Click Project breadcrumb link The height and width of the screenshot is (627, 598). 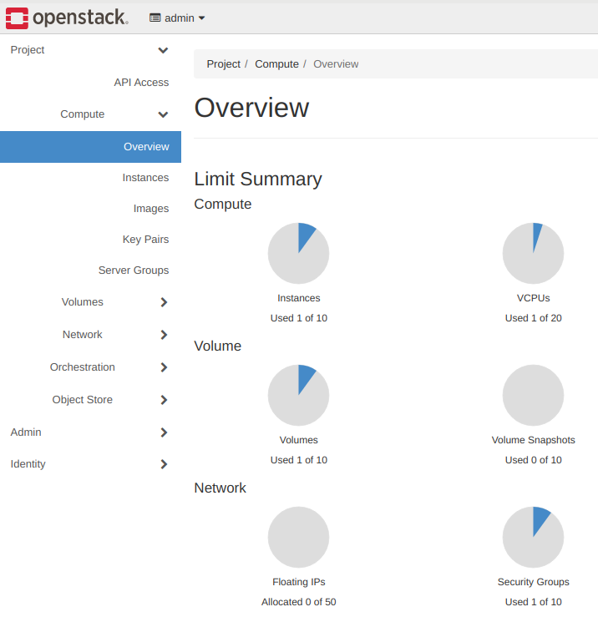click(x=223, y=64)
